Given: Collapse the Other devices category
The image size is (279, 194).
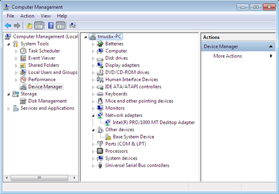Looking at the screenshot, I should click(93, 130).
